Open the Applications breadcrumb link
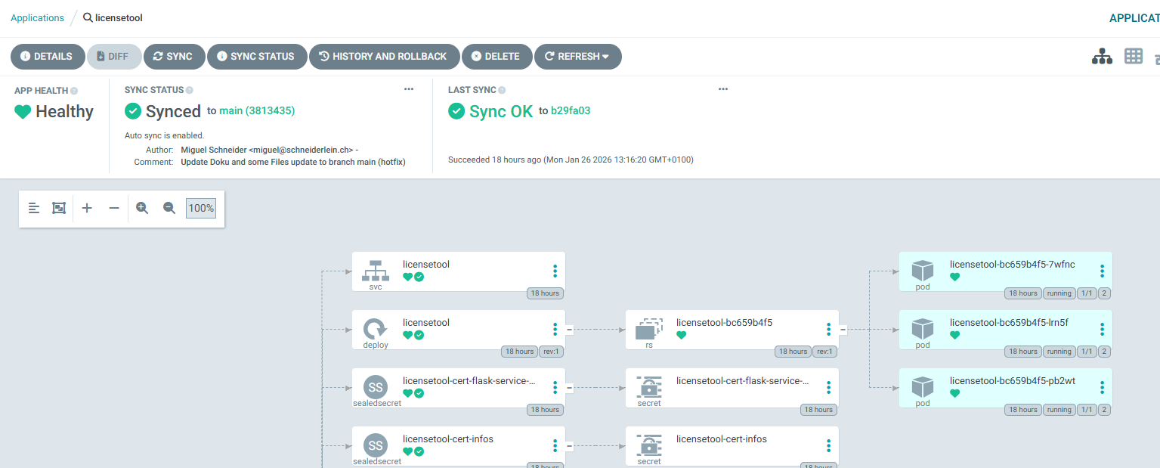This screenshot has height=468, width=1160. (37, 17)
